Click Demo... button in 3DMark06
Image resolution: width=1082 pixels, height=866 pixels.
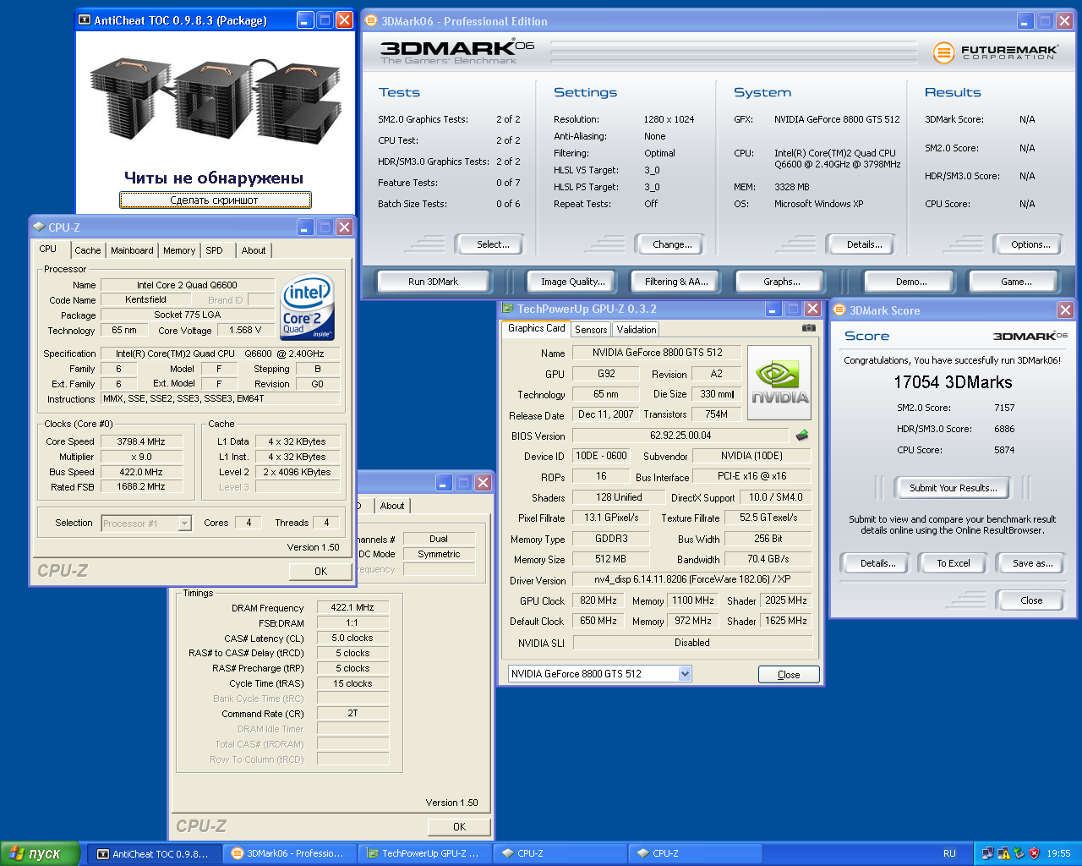point(911,282)
